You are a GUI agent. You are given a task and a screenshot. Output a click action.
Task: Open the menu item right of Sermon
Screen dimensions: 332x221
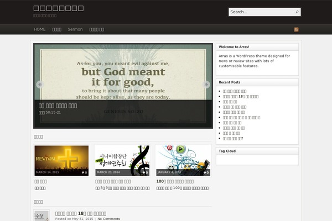96,29
